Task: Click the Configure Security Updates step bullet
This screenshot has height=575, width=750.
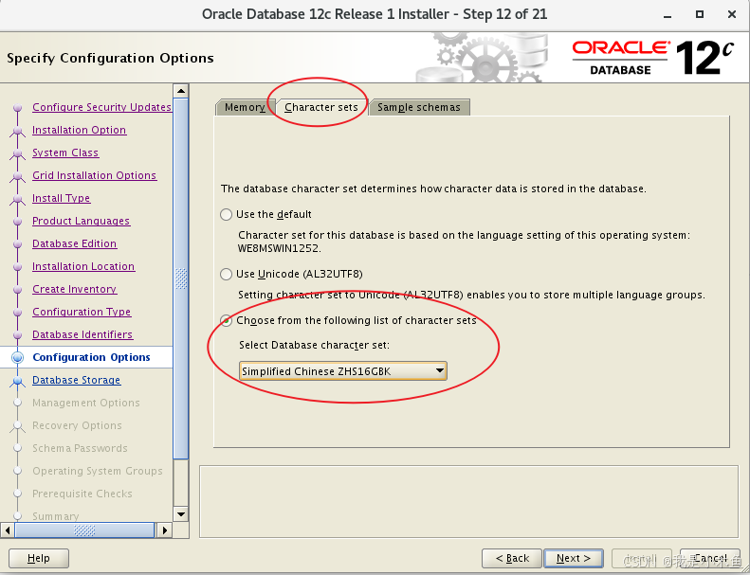Action: (18, 108)
